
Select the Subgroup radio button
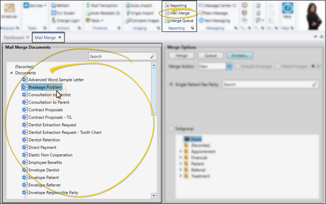(x=172, y=128)
